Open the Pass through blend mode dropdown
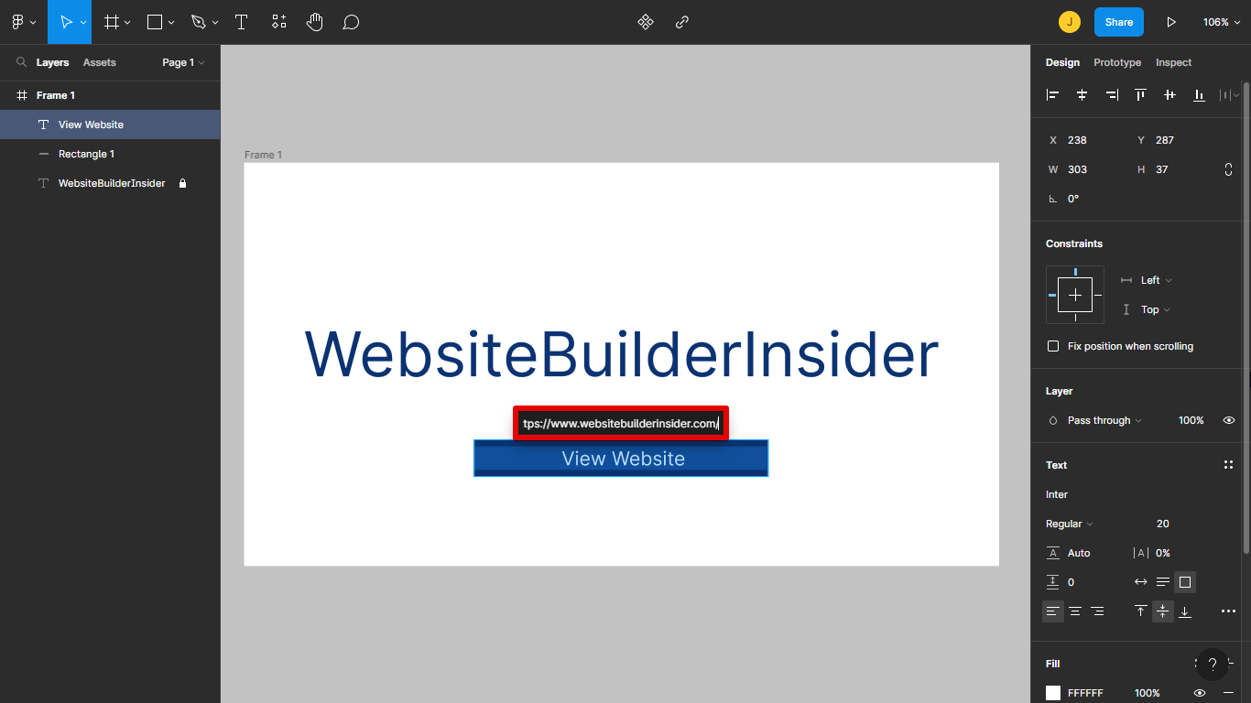The height and width of the screenshot is (703, 1251). coord(1104,420)
